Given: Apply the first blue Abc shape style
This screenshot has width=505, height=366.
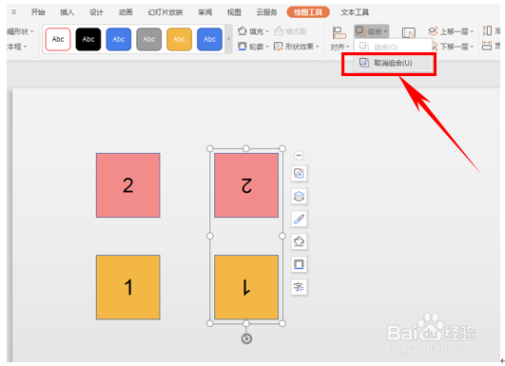Looking at the screenshot, I should click(x=119, y=39).
